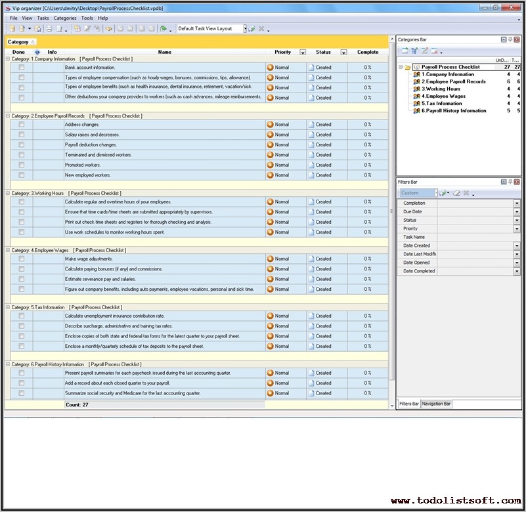Pin the Filters Bar panel
Image resolution: width=526 pixels, height=512 pixels.
[510, 182]
